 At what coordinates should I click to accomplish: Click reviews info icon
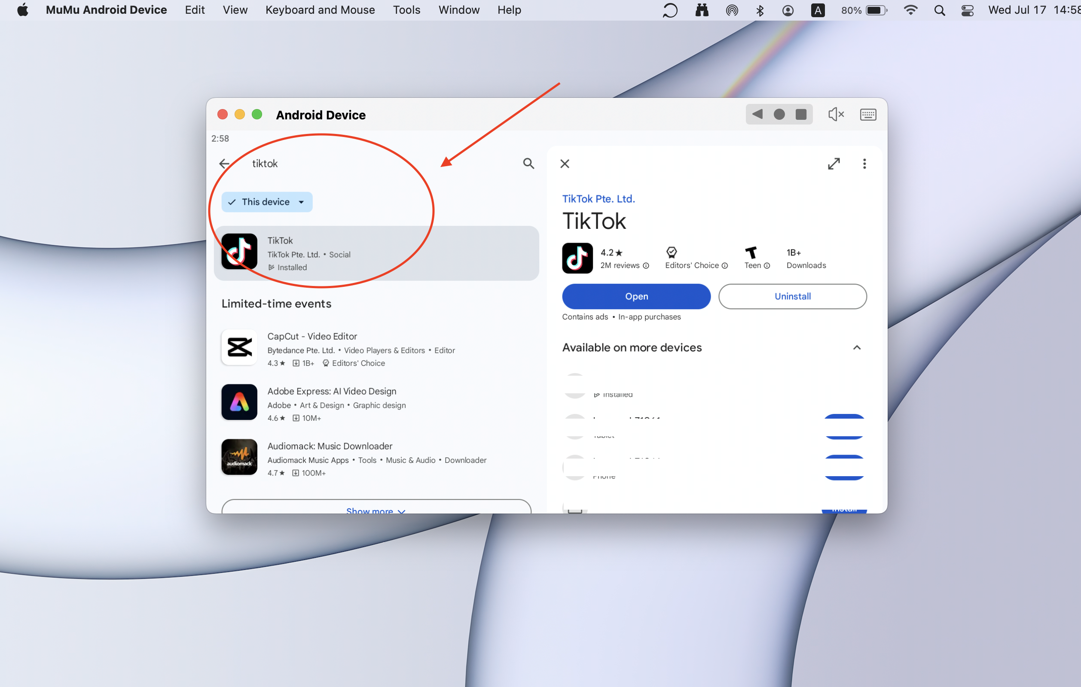[645, 266]
